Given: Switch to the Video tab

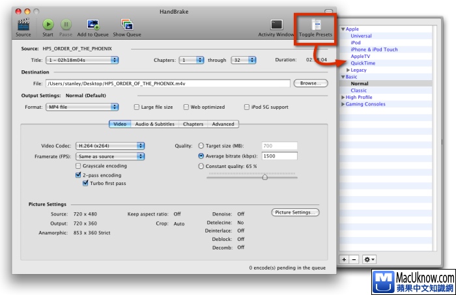Looking at the screenshot, I should [x=120, y=124].
